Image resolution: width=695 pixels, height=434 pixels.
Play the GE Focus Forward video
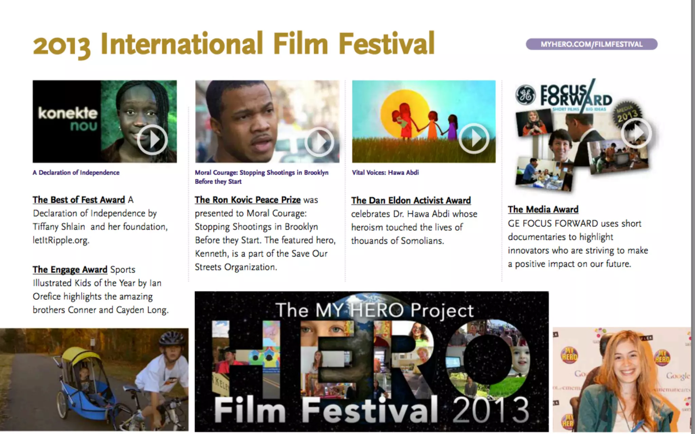[x=636, y=133]
